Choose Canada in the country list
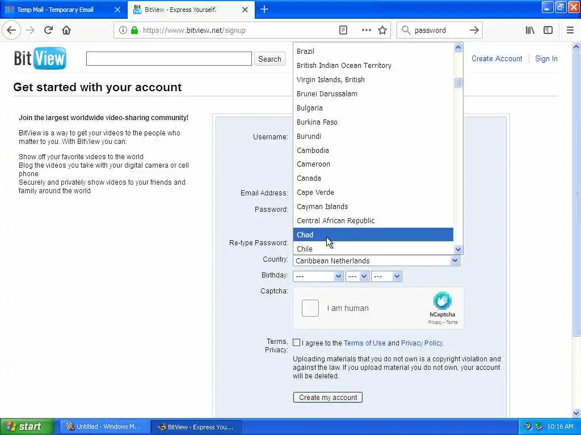Viewport: 581px width, 435px height. pyautogui.click(x=373, y=178)
